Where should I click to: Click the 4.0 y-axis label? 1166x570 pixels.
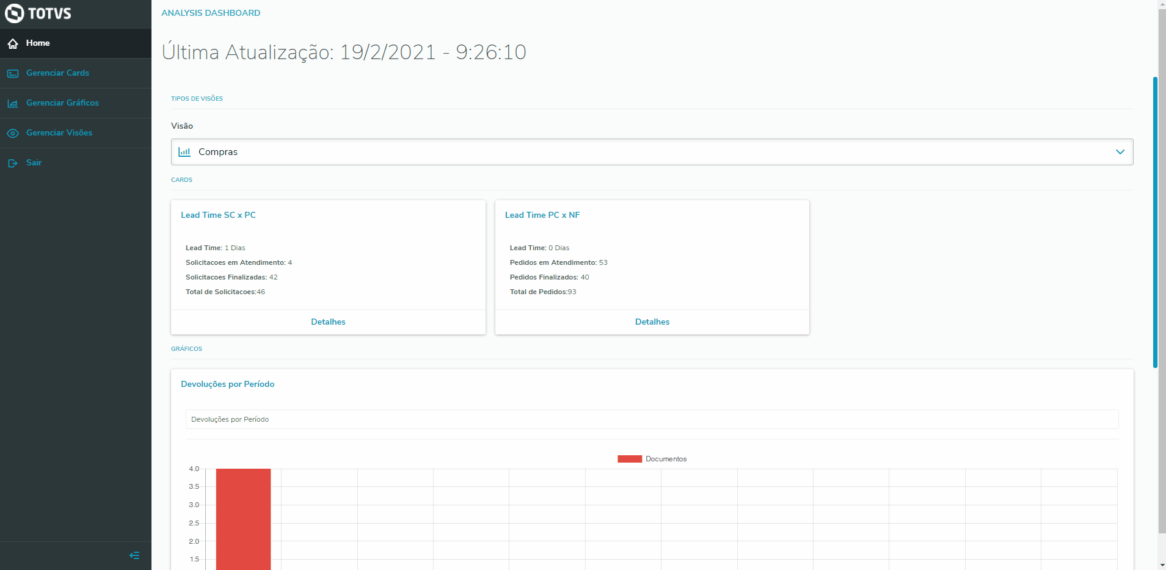click(194, 469)
